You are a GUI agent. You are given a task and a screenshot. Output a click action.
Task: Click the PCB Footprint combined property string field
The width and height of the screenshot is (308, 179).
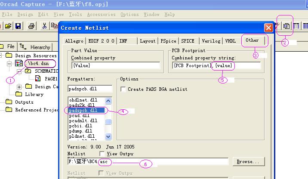click(216, 65)
